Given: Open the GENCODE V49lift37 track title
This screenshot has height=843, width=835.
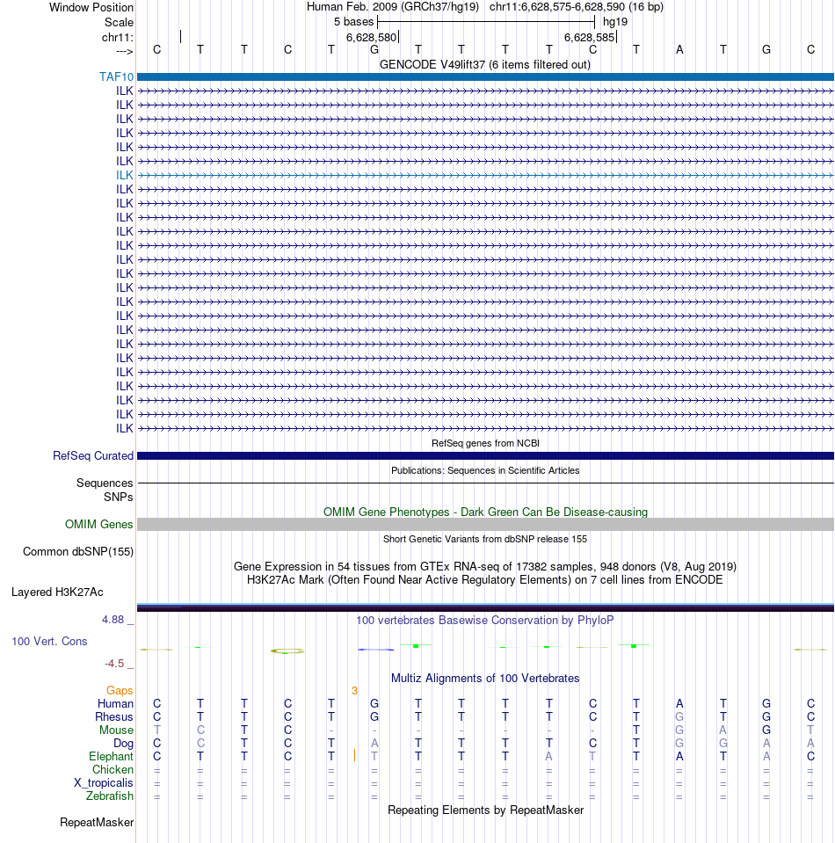Looking at the screenshot, I should pyautogui.click(x=485, y=64).
